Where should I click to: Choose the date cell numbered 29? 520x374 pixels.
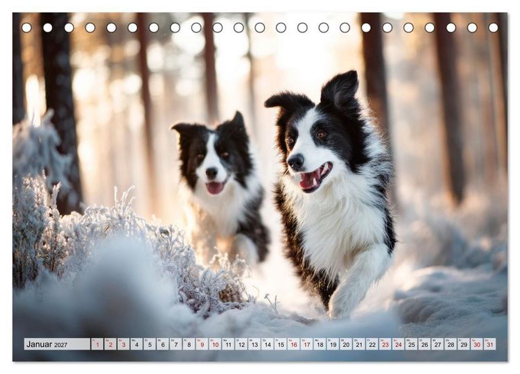pyautogui.click(x=464, y=343)
